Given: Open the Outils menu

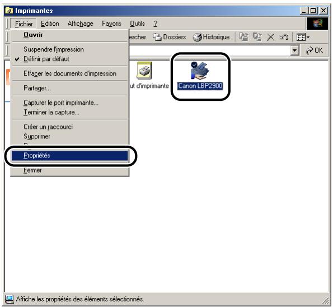Looking at the screenshot, I should click(x=138, y=24).
